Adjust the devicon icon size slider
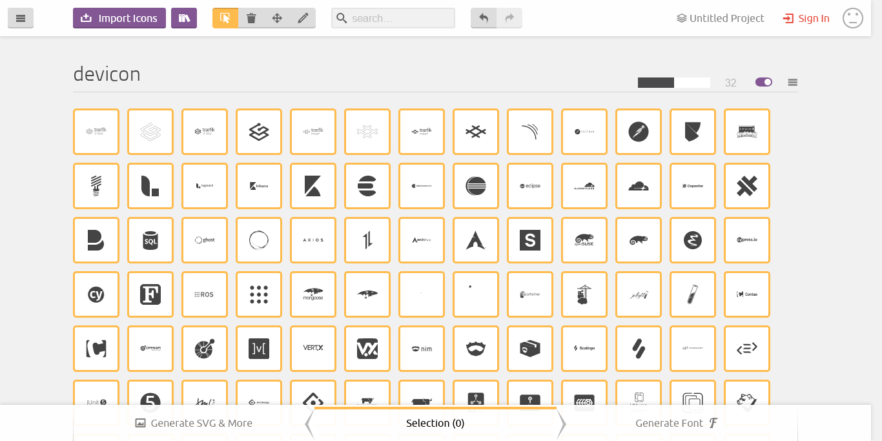The height and width of the screenshot is (441, 882). pyautogui.click(x=674, y=83)
